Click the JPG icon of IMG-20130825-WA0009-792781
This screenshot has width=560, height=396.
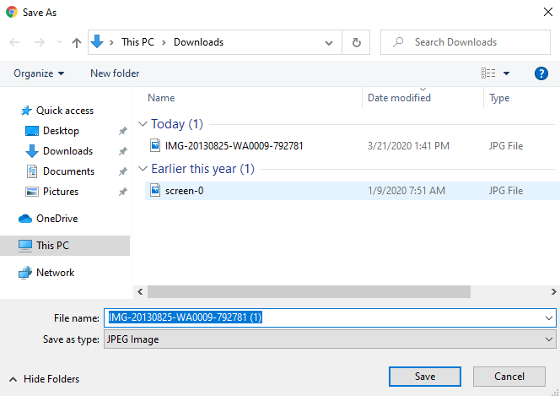(155, 145)
